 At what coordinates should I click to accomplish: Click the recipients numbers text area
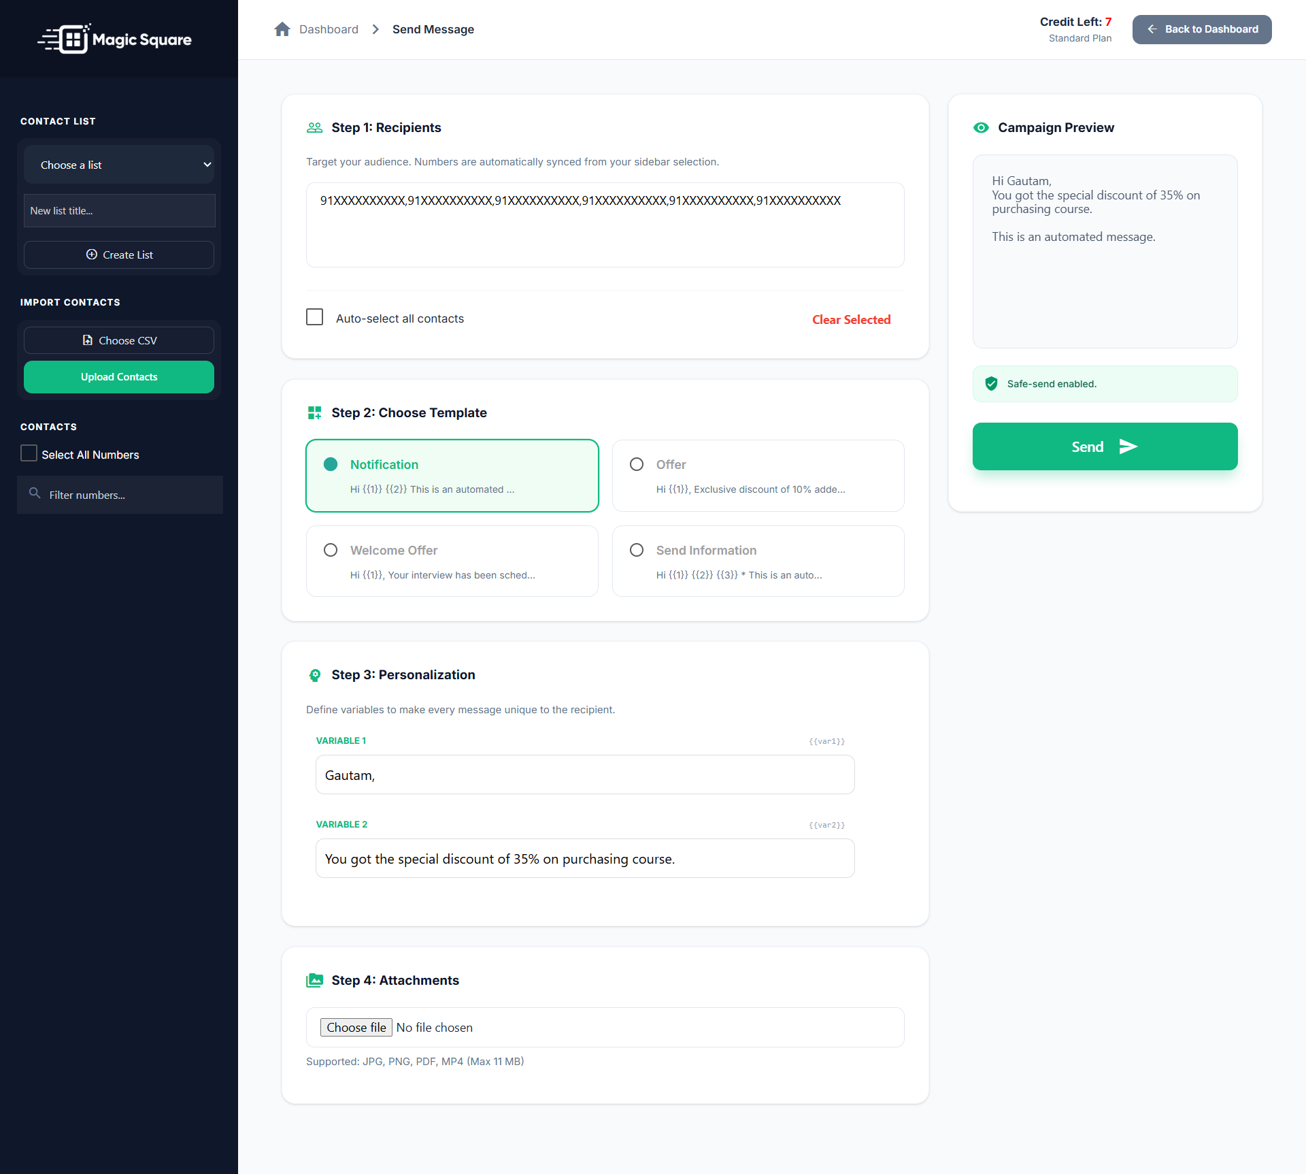coord(605,225)
